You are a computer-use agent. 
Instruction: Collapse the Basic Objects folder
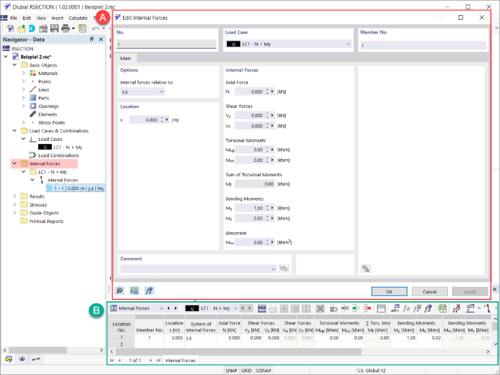(x=14, y=64)
